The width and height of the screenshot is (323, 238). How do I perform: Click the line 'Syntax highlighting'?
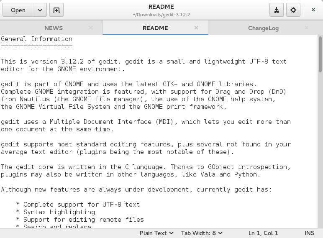(59, 212)
